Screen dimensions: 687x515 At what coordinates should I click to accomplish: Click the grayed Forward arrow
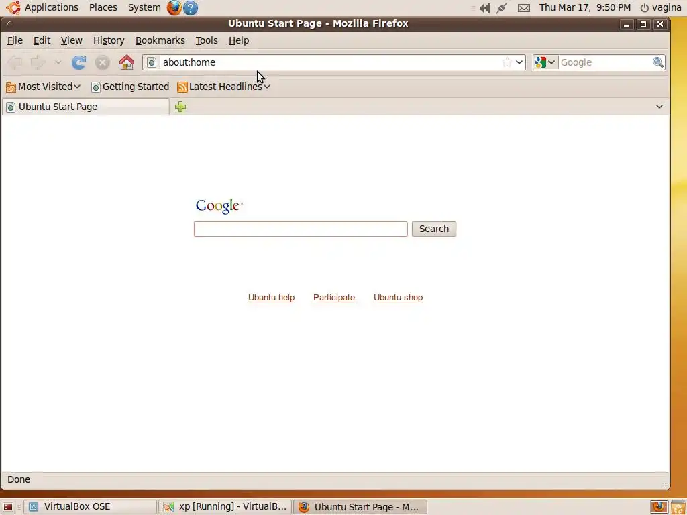(38, 62)
